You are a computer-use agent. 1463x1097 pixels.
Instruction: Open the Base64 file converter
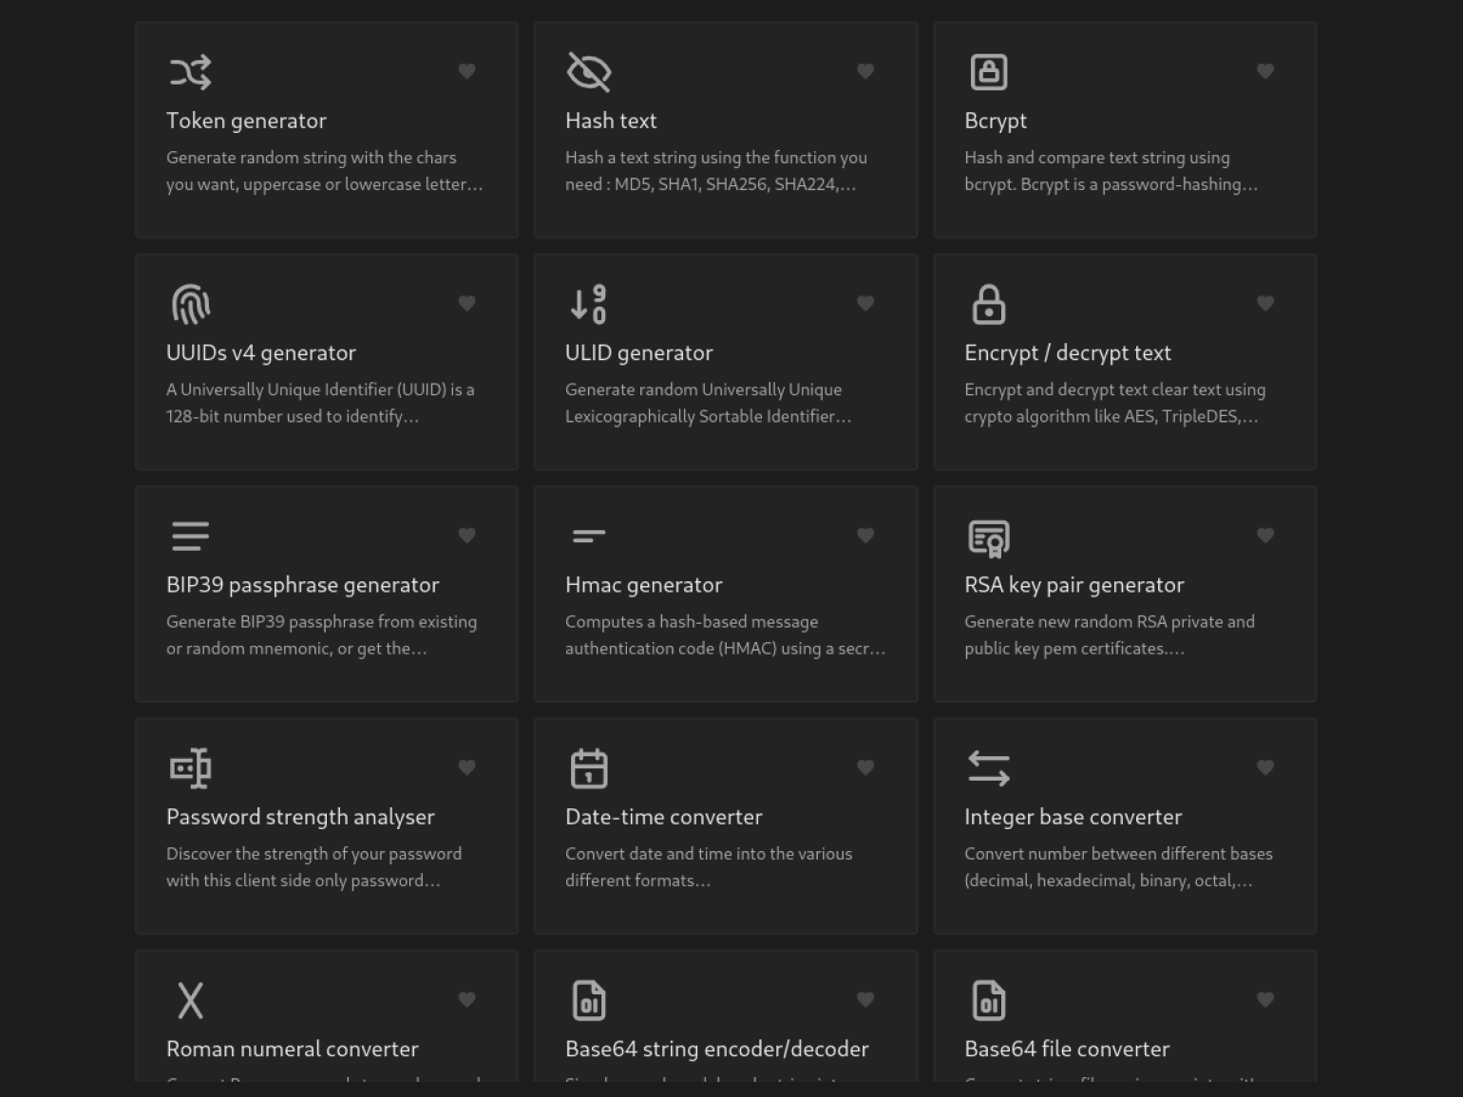(1066, 1049)
